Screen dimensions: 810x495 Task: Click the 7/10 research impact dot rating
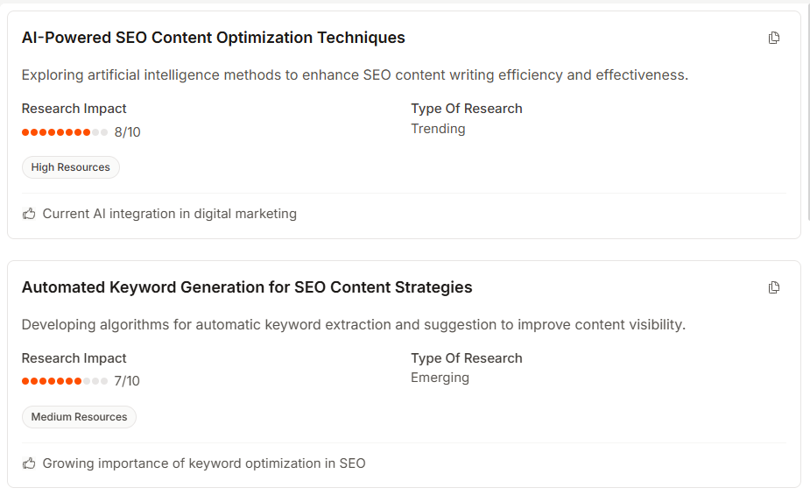coord(65,381)
